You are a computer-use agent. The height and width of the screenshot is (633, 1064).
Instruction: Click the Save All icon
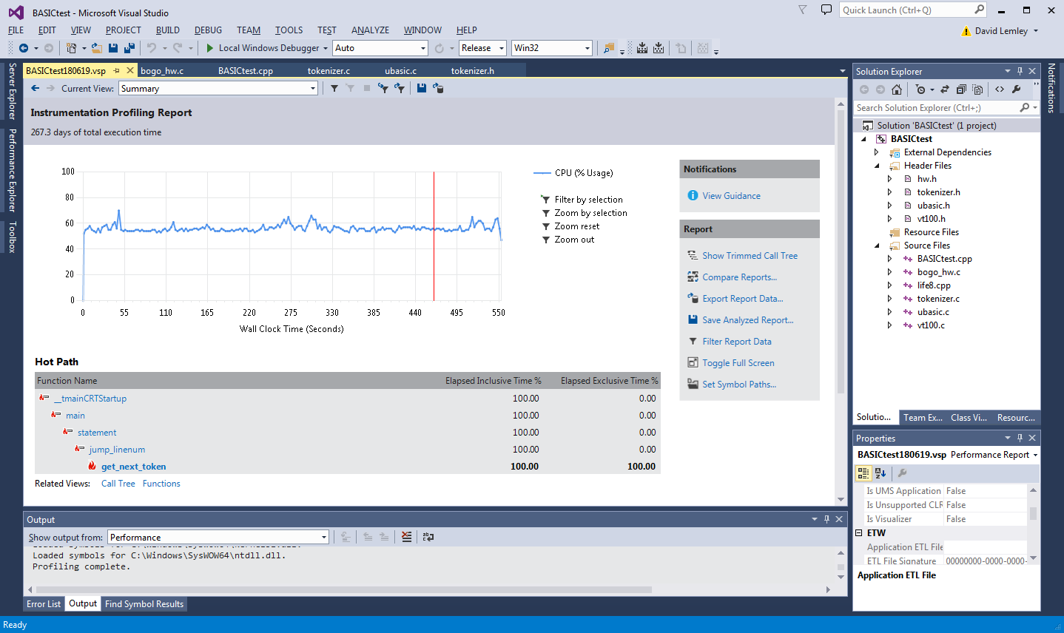click(129, 48)
